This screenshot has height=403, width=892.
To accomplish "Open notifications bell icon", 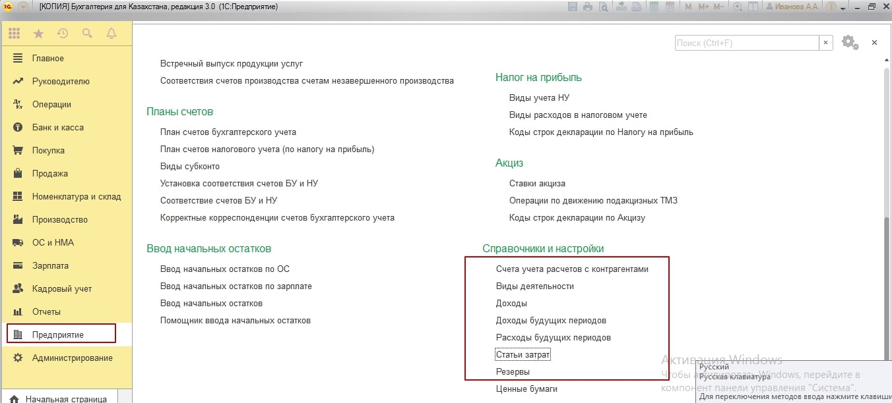I will click(111, 33).
